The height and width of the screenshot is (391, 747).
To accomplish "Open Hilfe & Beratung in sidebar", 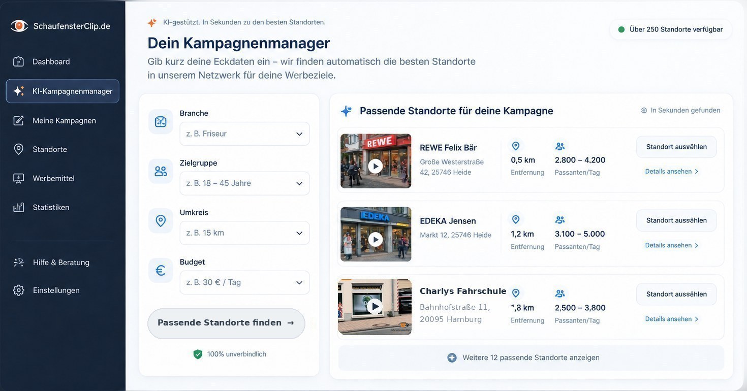I will 63,263.
